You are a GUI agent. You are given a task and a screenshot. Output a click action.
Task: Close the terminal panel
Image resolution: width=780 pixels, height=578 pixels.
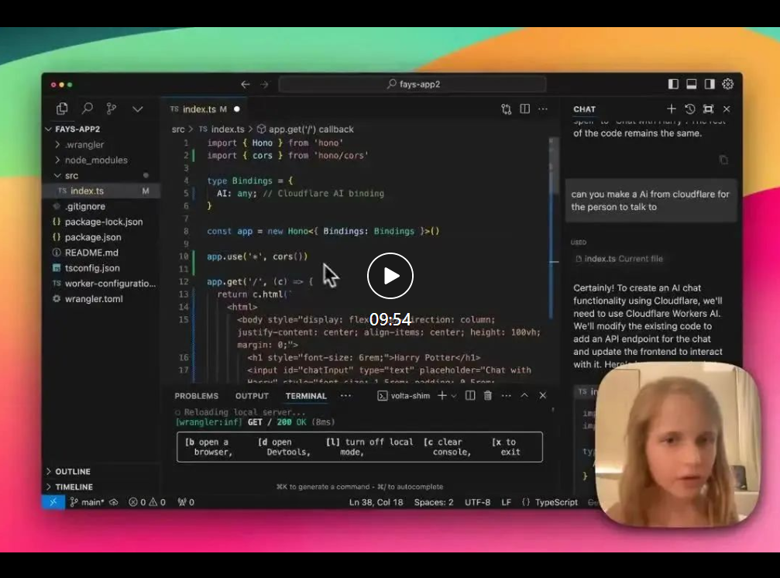[x=543, y=395]
